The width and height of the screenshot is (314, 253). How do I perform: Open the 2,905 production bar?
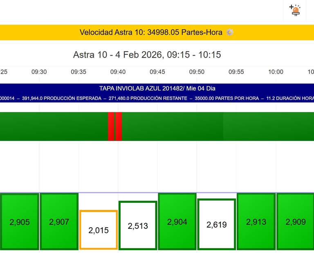tap(20, 222)
